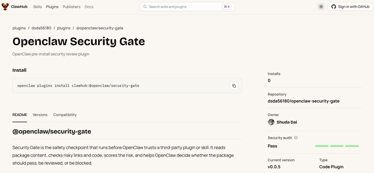Switch to the Versions tab
374x173 pixels.
[40, 115]
